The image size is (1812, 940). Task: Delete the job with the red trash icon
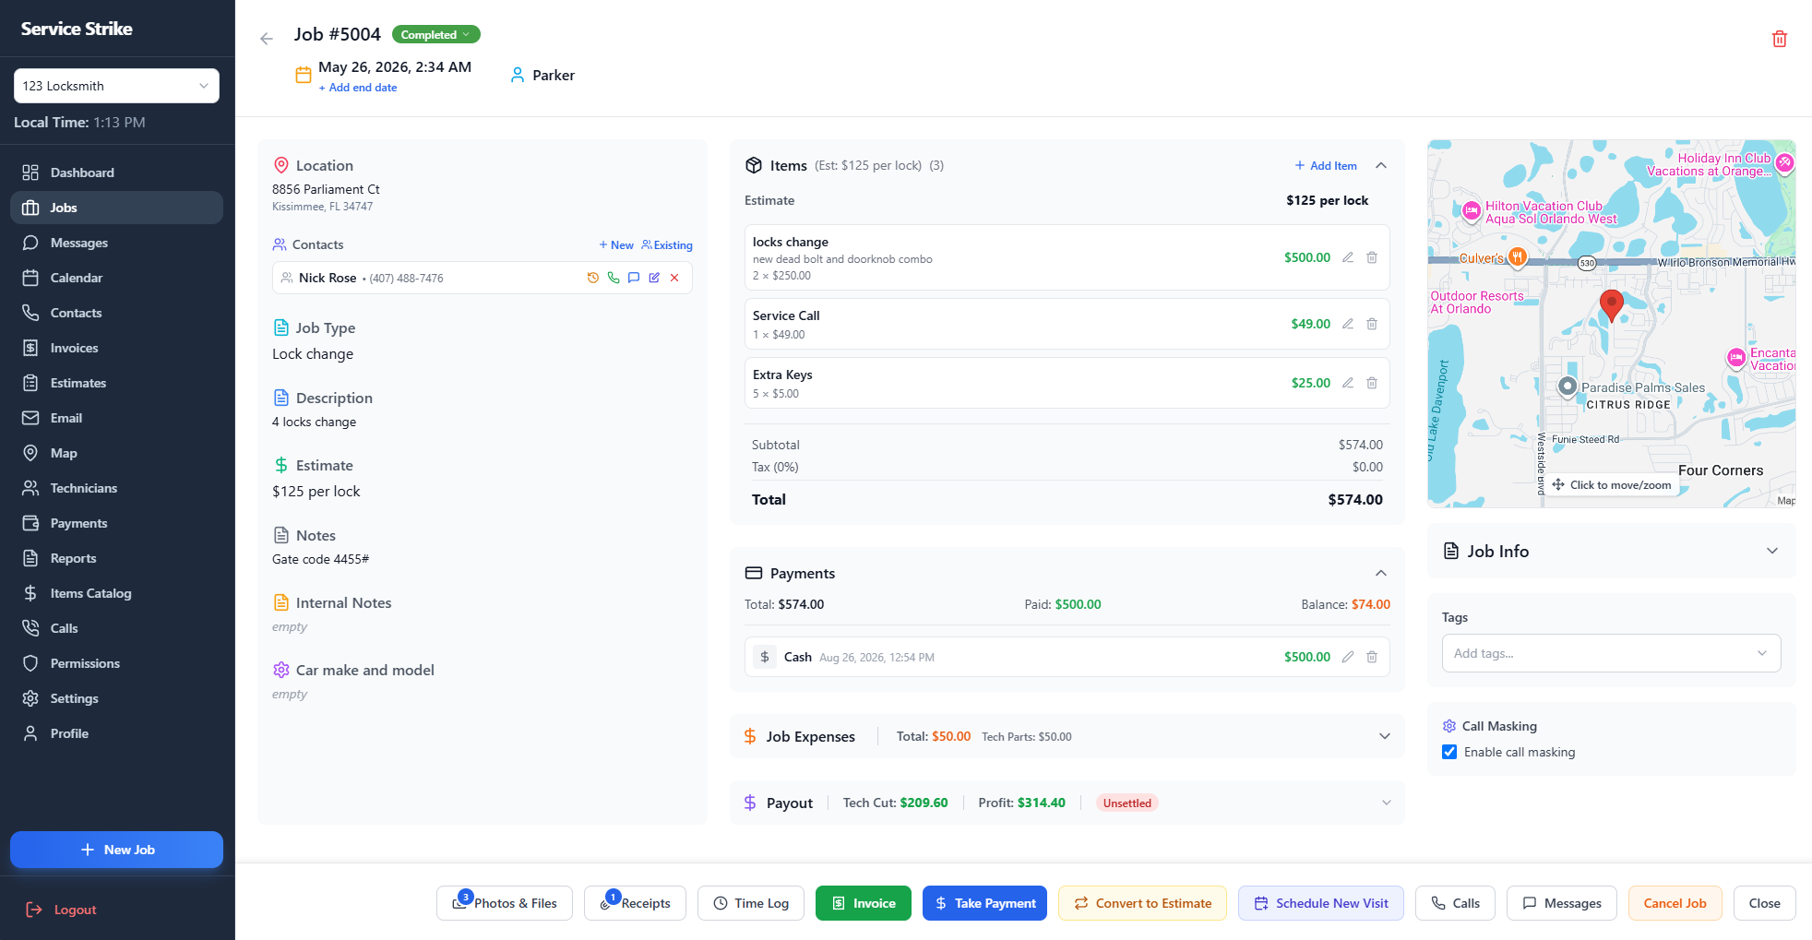(x=1780, y=39)
